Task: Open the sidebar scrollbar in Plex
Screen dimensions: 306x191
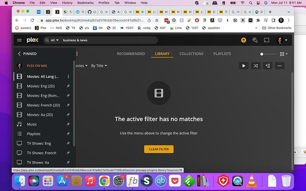Action: (74, 103)
